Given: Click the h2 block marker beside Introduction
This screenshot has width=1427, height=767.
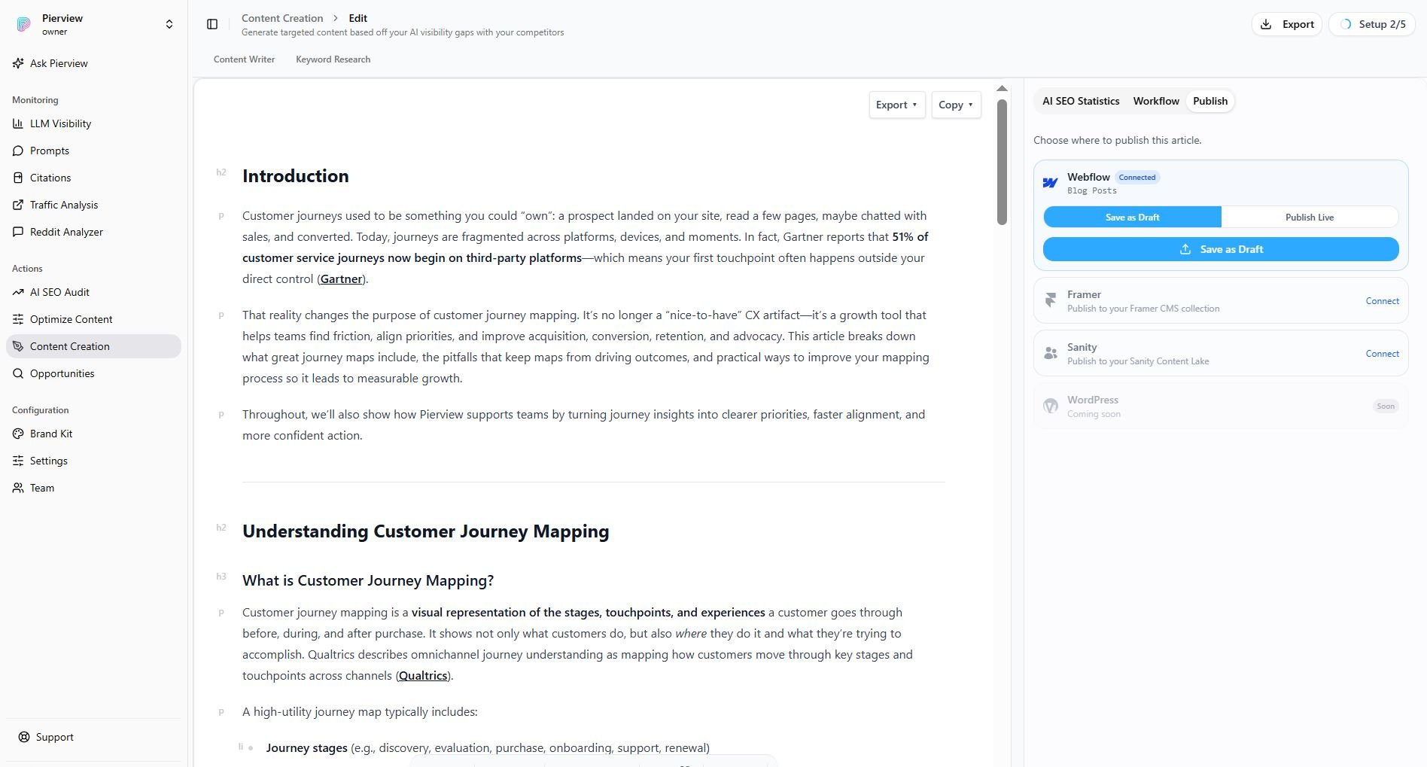Looking at the screenshot, I should pos(221,172).
